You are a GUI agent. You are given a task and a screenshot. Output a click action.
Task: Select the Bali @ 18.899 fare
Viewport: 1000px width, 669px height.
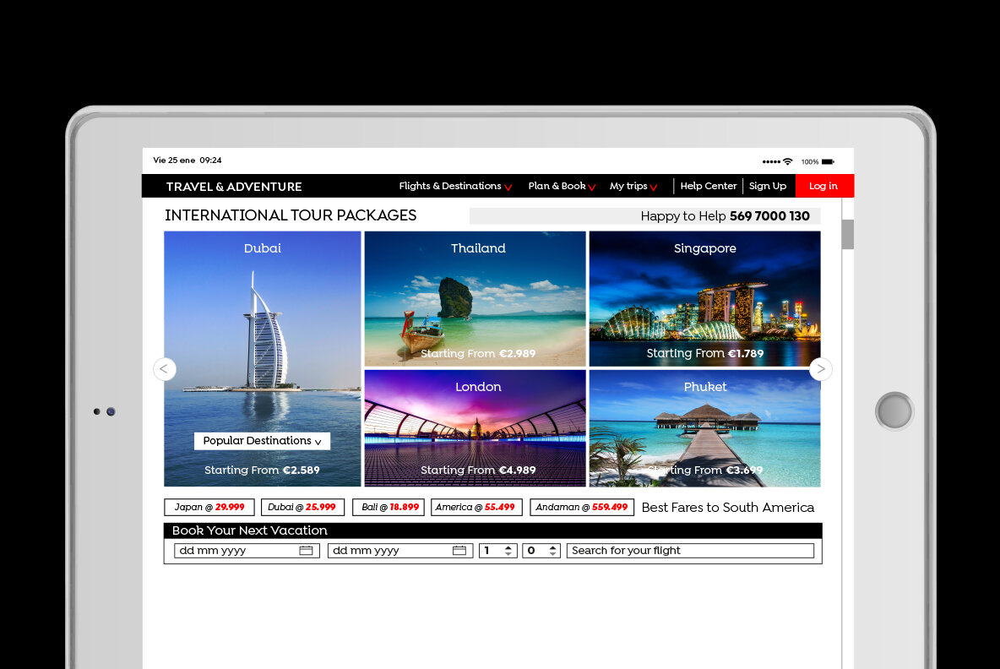pyautogui.click(x=389, y=507)
